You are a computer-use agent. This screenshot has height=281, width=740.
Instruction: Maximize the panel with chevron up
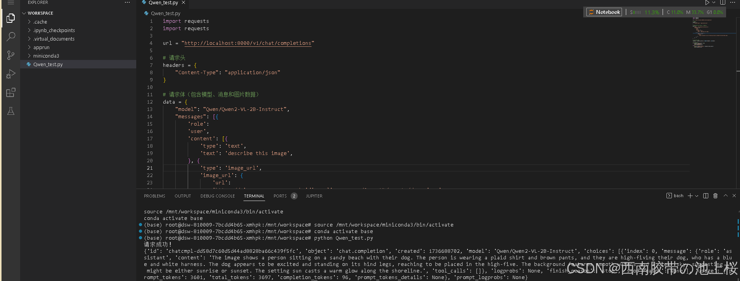(x=725, y=196)
